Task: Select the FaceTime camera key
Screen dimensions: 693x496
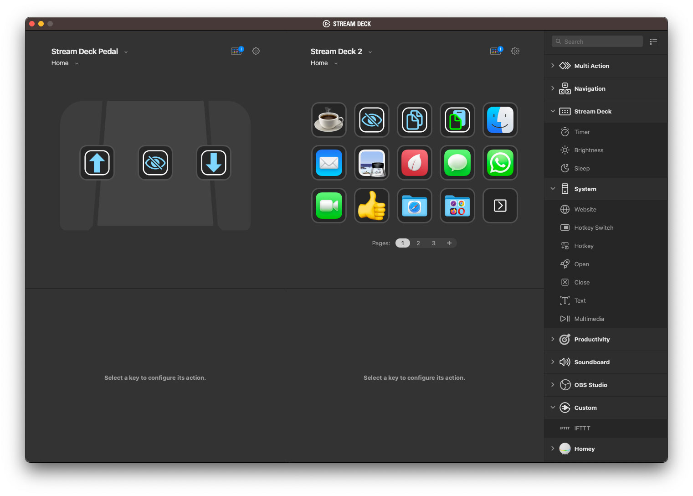Action: point(329,206)
